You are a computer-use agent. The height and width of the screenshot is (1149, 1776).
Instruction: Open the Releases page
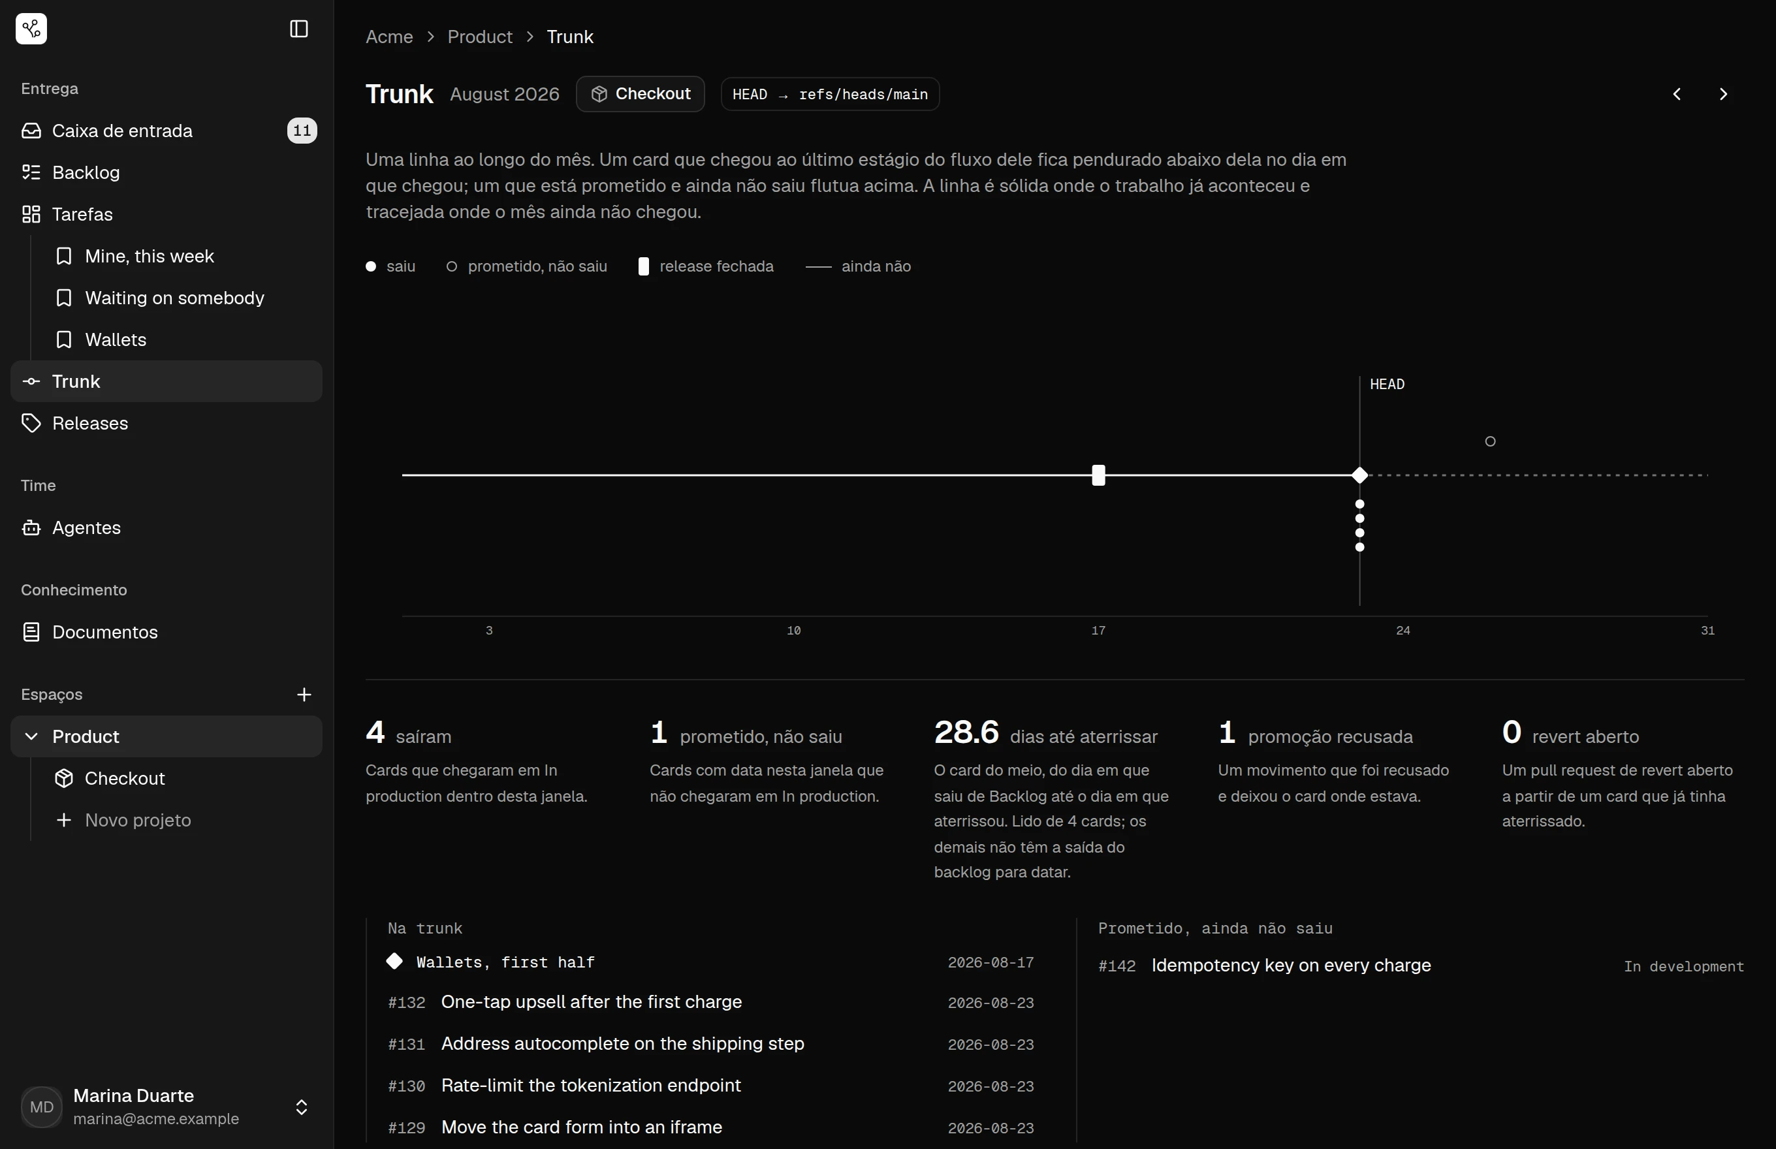pos(166,423)
